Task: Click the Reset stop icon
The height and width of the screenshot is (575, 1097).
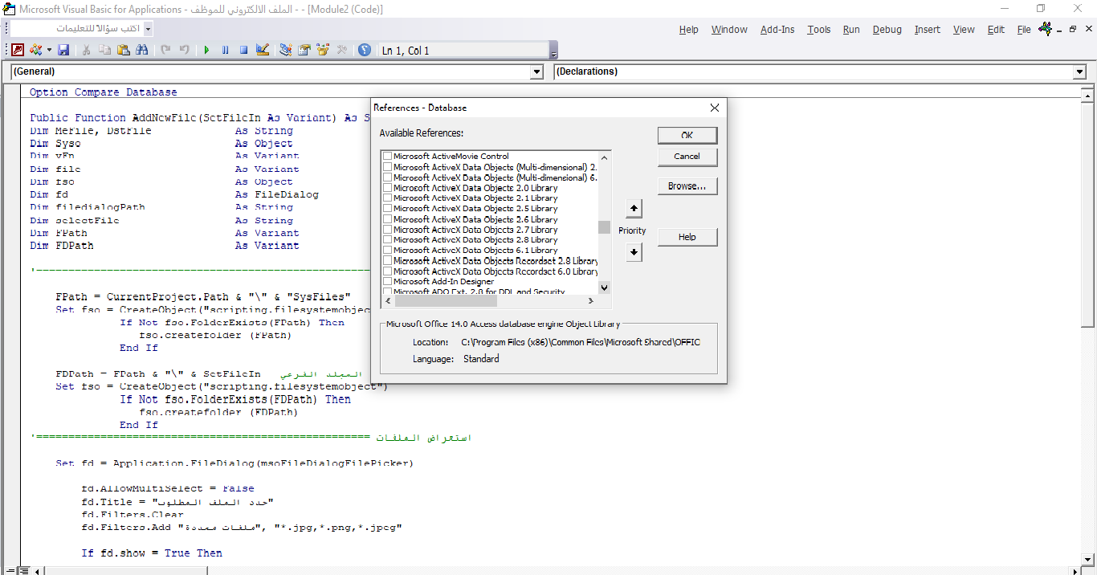Action: 243,50
